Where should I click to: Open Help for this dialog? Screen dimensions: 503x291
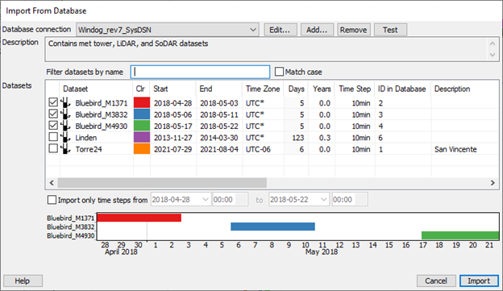(23, 281)
